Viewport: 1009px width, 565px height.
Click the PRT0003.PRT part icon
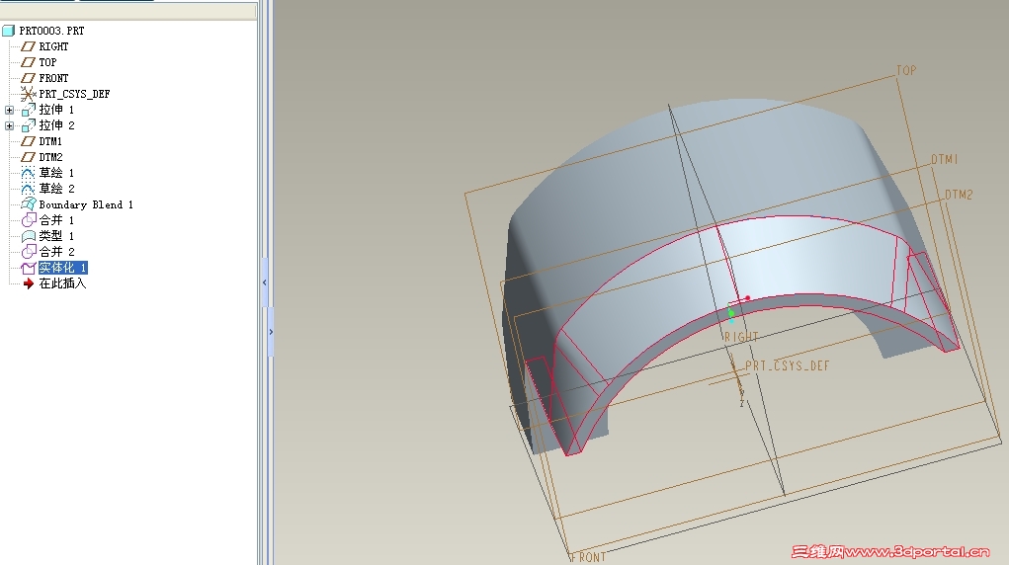tap(8, 31)
